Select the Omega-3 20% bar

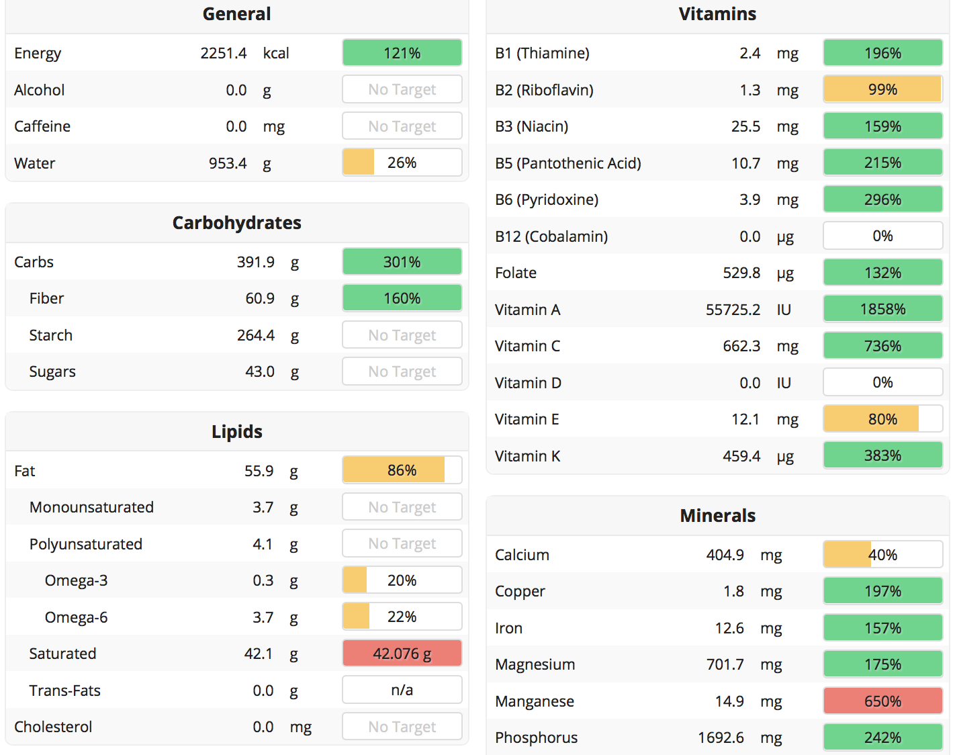[402, 580]
